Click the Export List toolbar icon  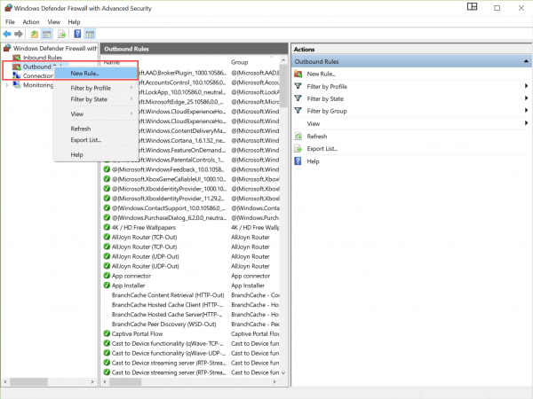coord(61,34)
